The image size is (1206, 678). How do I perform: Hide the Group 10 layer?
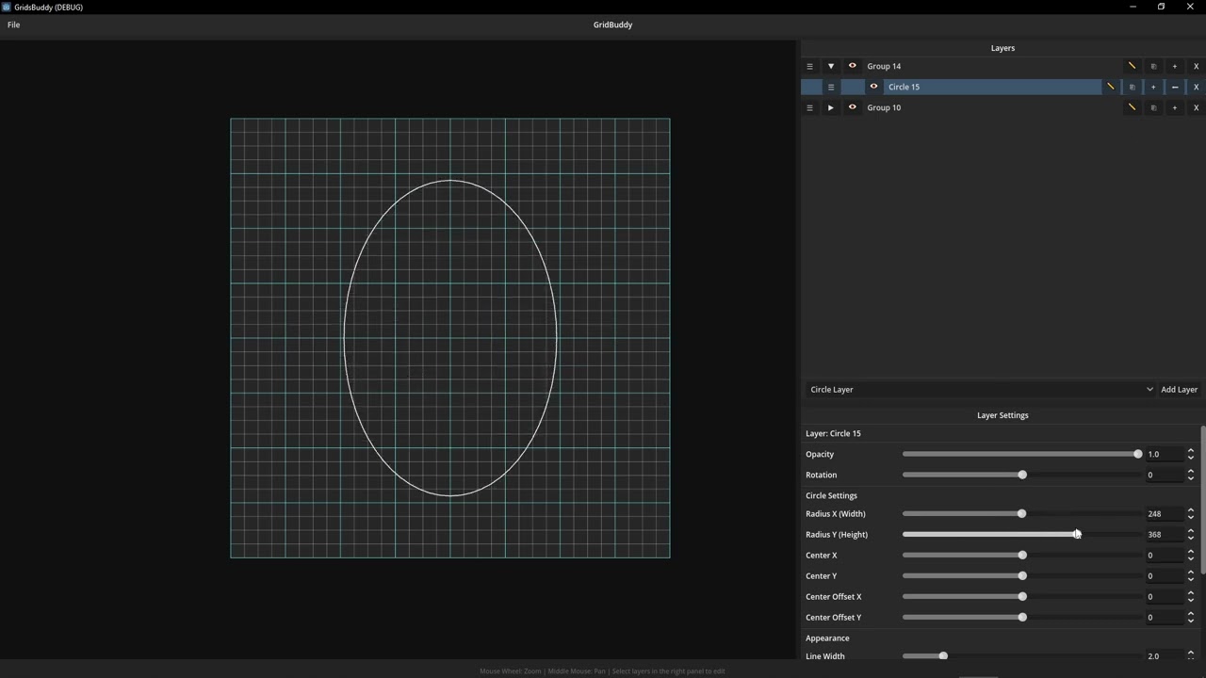point(853,107)
